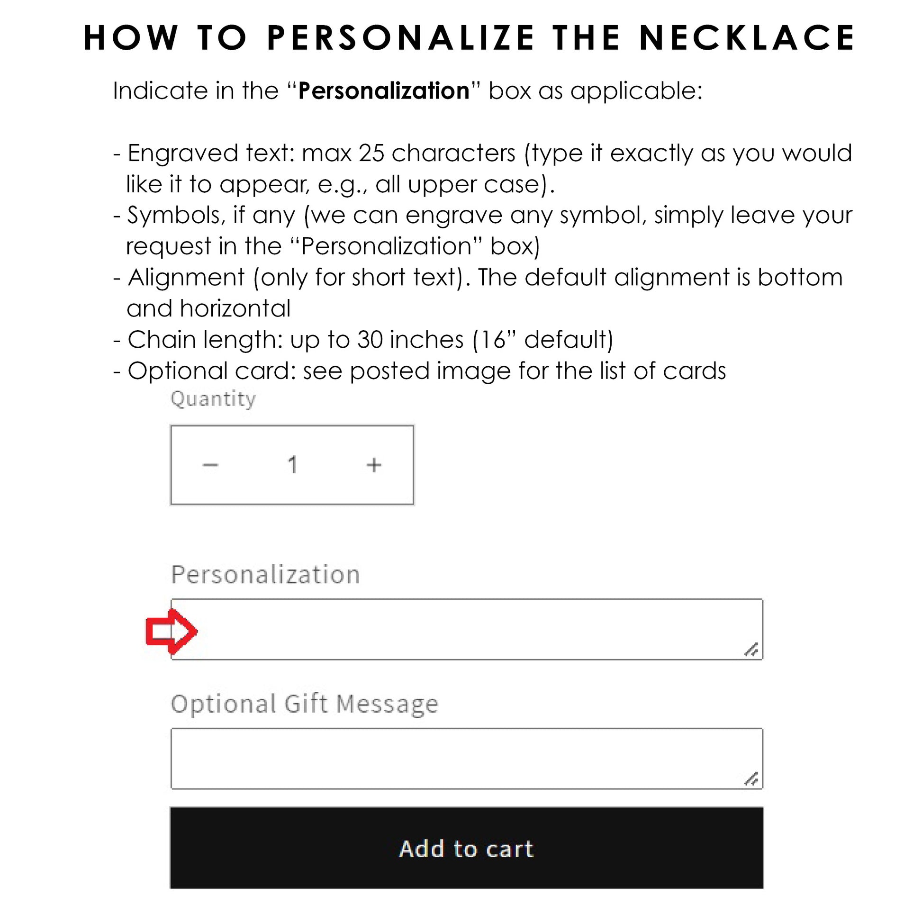922x922 pixels.
Task: Add the necklace to cart
Action: (x=467, y=848)
